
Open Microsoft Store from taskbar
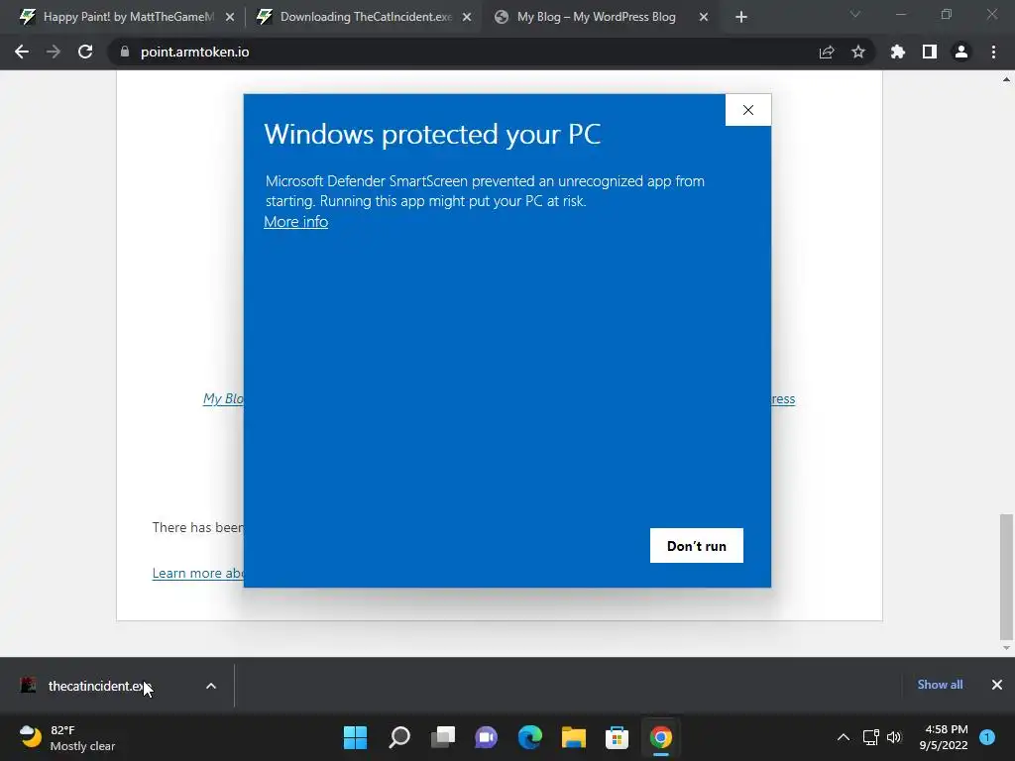point(617,737)
